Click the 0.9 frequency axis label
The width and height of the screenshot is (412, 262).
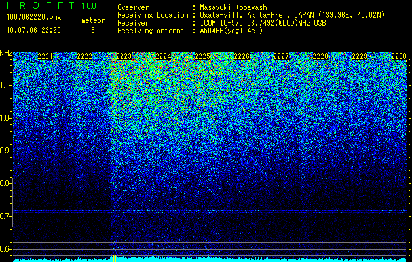pos(6,151)
